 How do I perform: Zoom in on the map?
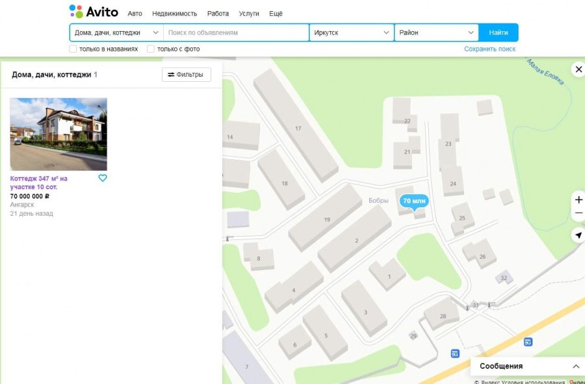click(x=578, y=199)
